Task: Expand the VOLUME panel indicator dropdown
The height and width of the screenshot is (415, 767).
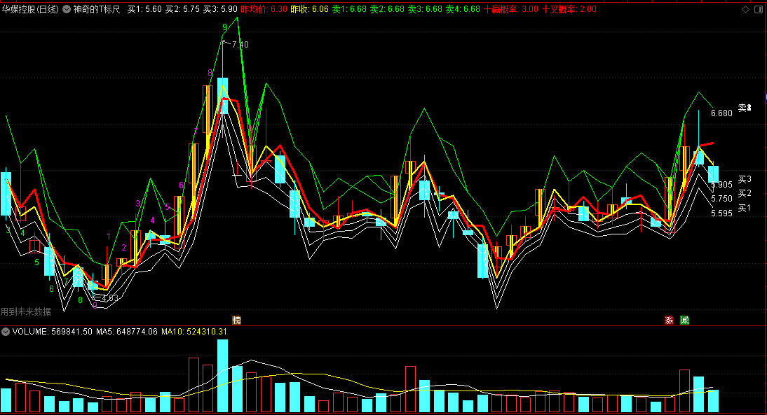Action: pos(6,332)
